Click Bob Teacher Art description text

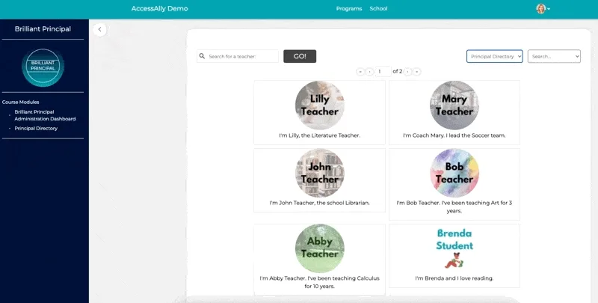[x=454, y=206]
